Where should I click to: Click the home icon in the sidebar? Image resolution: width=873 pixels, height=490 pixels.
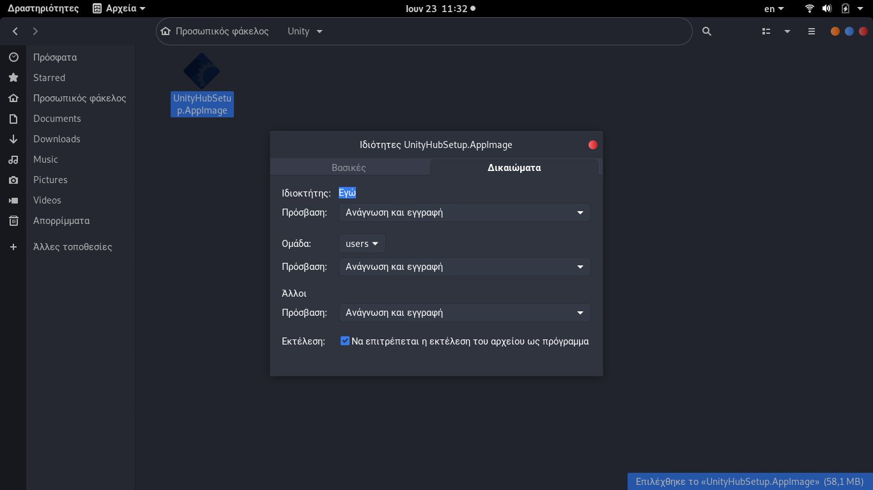point(13,98)
